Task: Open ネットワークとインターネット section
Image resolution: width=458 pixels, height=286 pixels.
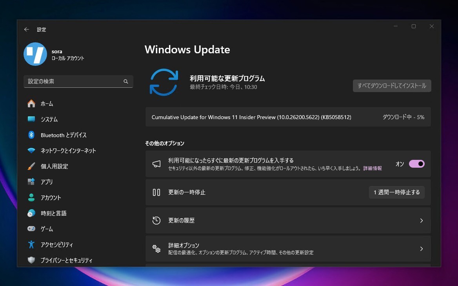Action: point(68,150)
